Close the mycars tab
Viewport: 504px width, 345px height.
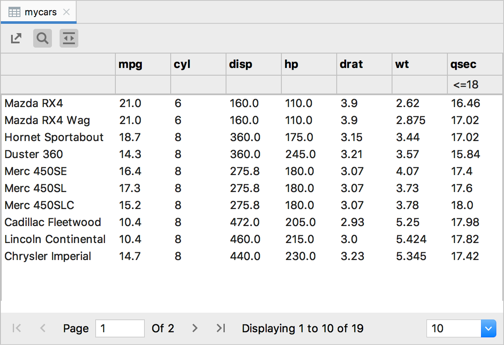(66, 12)
